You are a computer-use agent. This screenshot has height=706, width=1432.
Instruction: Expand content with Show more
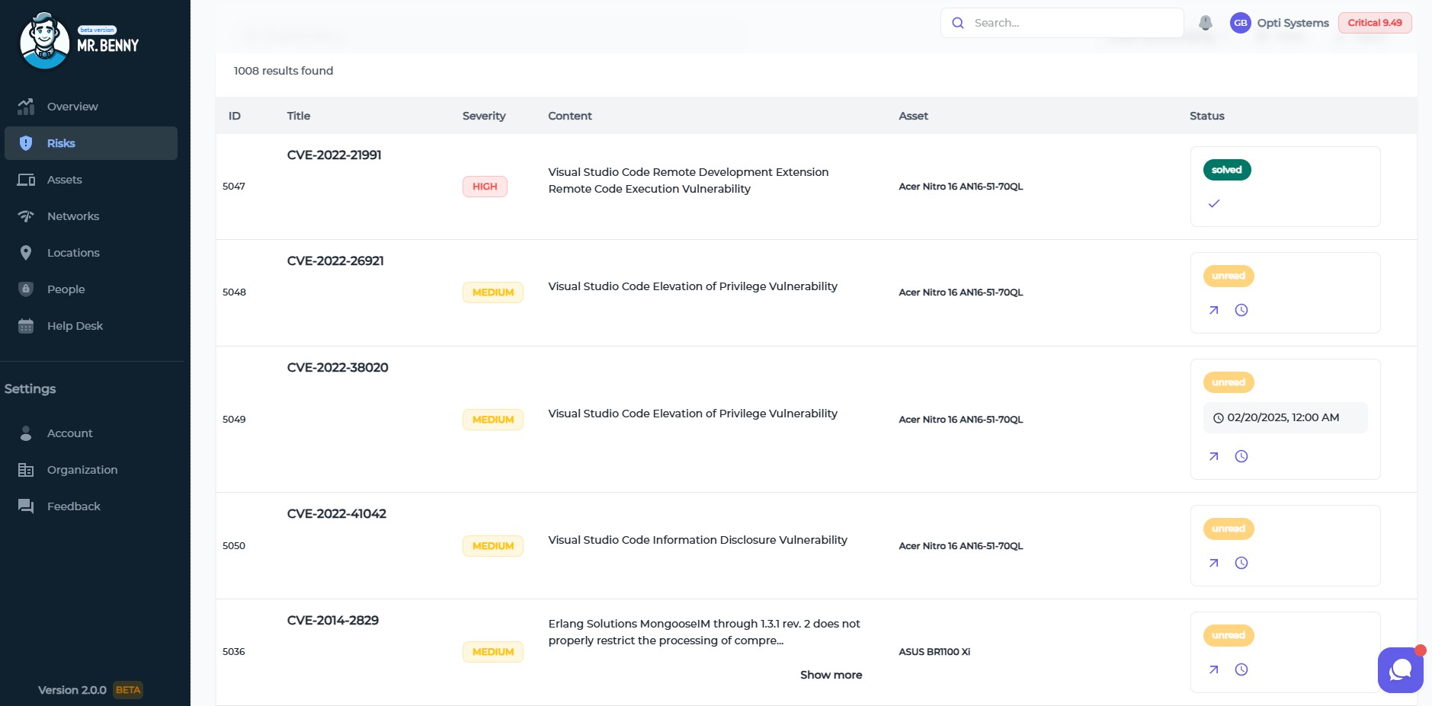pyautogui.click(x=831, y=675)
